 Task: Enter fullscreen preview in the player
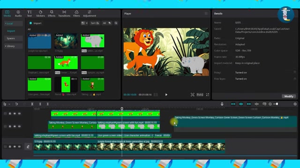[x=208, y=95]
